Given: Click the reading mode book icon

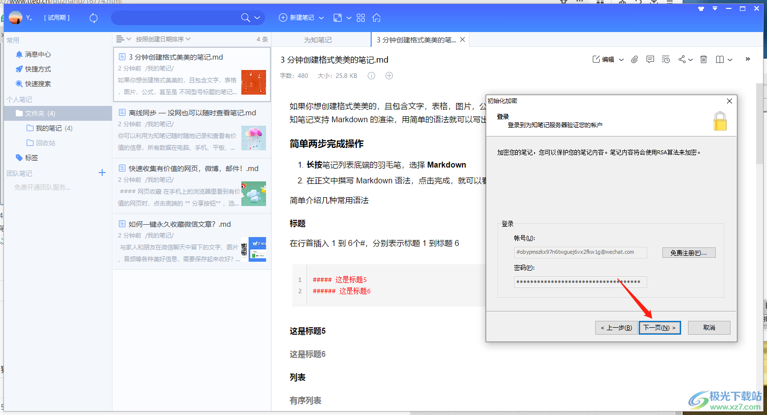Looking at the screenshot, I should point(720,59).
